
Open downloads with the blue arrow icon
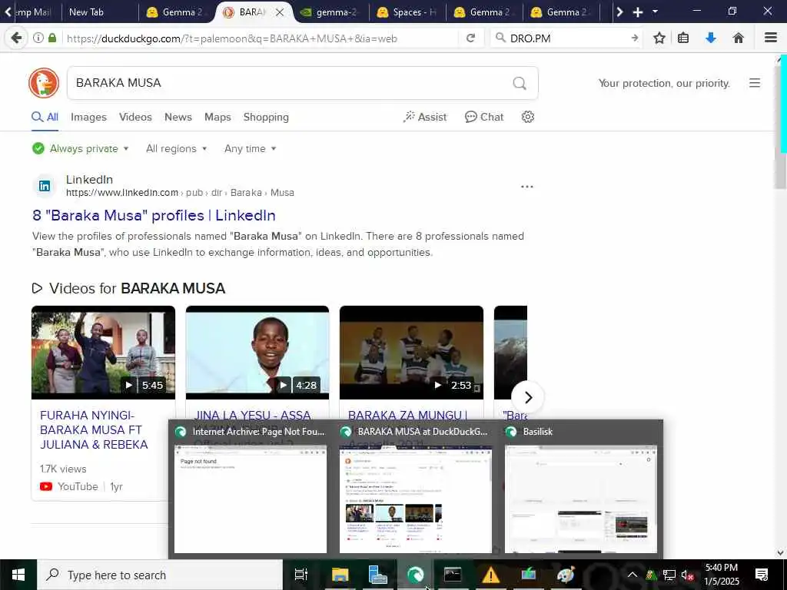(x=711, y=38)
